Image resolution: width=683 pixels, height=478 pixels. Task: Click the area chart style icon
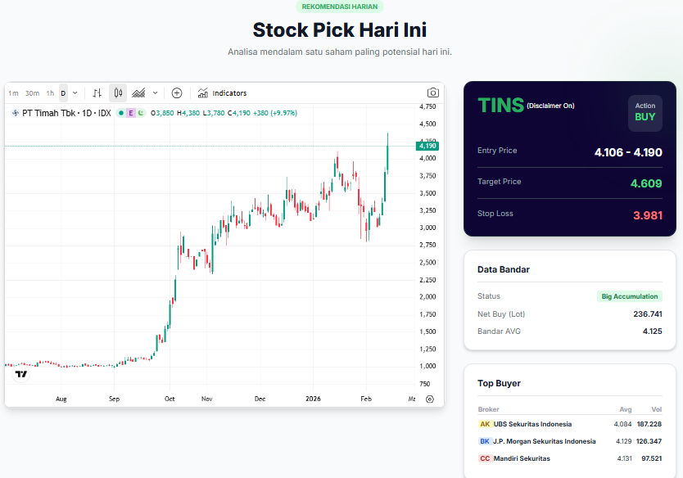click(x=138, y=93)
